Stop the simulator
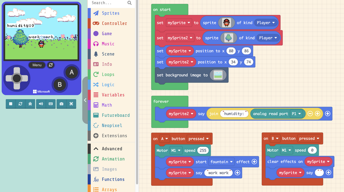This screenshot has height=192, width=344. [x=10, y=104]
